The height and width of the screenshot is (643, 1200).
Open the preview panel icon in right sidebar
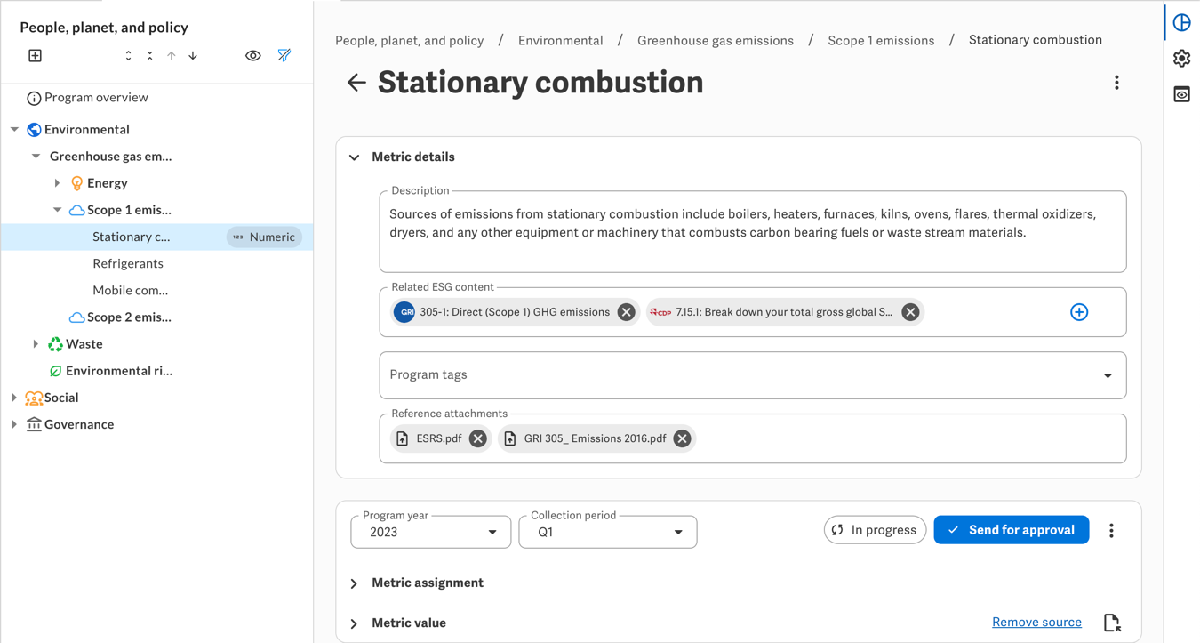coord(1181,93)
